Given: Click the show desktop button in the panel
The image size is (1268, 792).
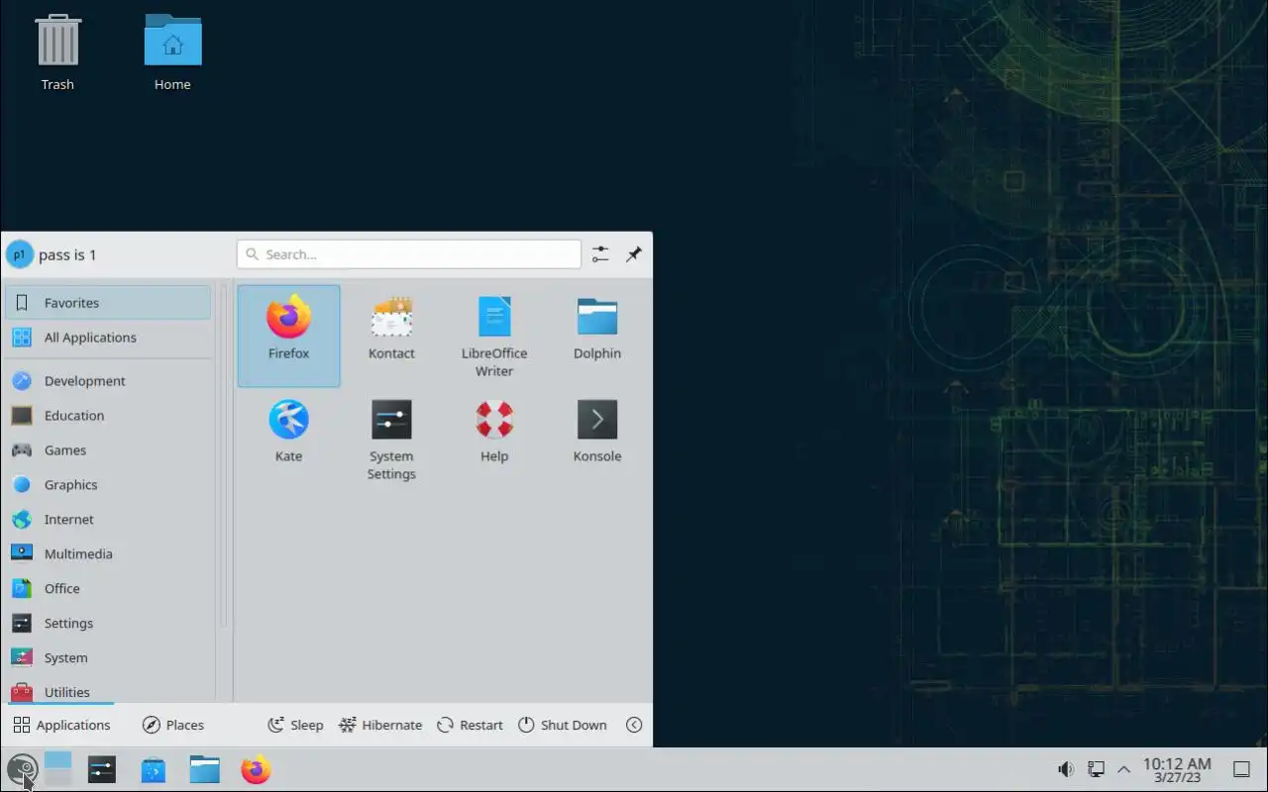Looking at the screenshot, I should (x=1241, y=769).
